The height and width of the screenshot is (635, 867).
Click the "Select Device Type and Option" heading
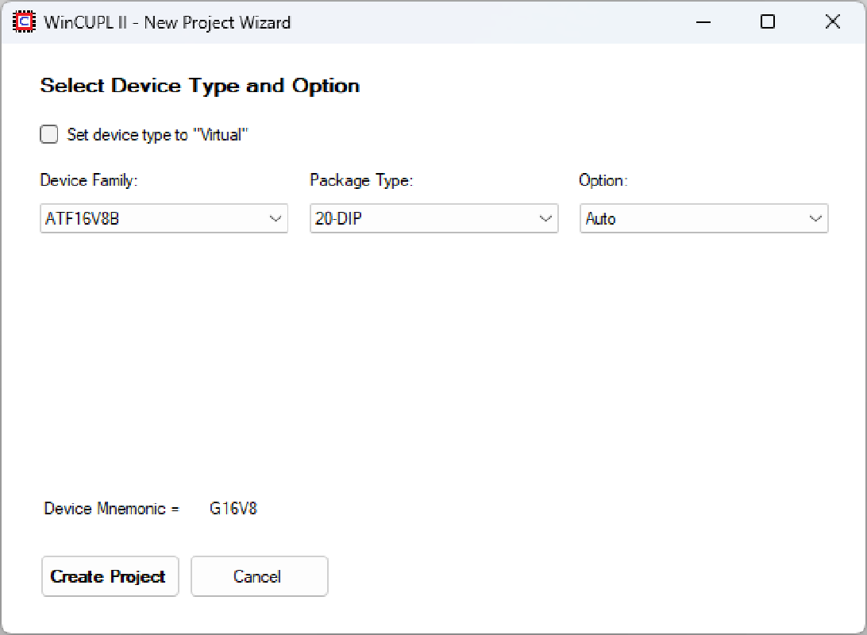tap(199, 87)
